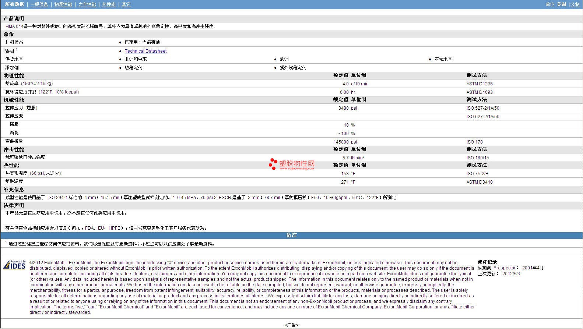This screenshot has width=583, height=329.
Task: Click the 修订记录 heading
Action: tap(487, 262)
